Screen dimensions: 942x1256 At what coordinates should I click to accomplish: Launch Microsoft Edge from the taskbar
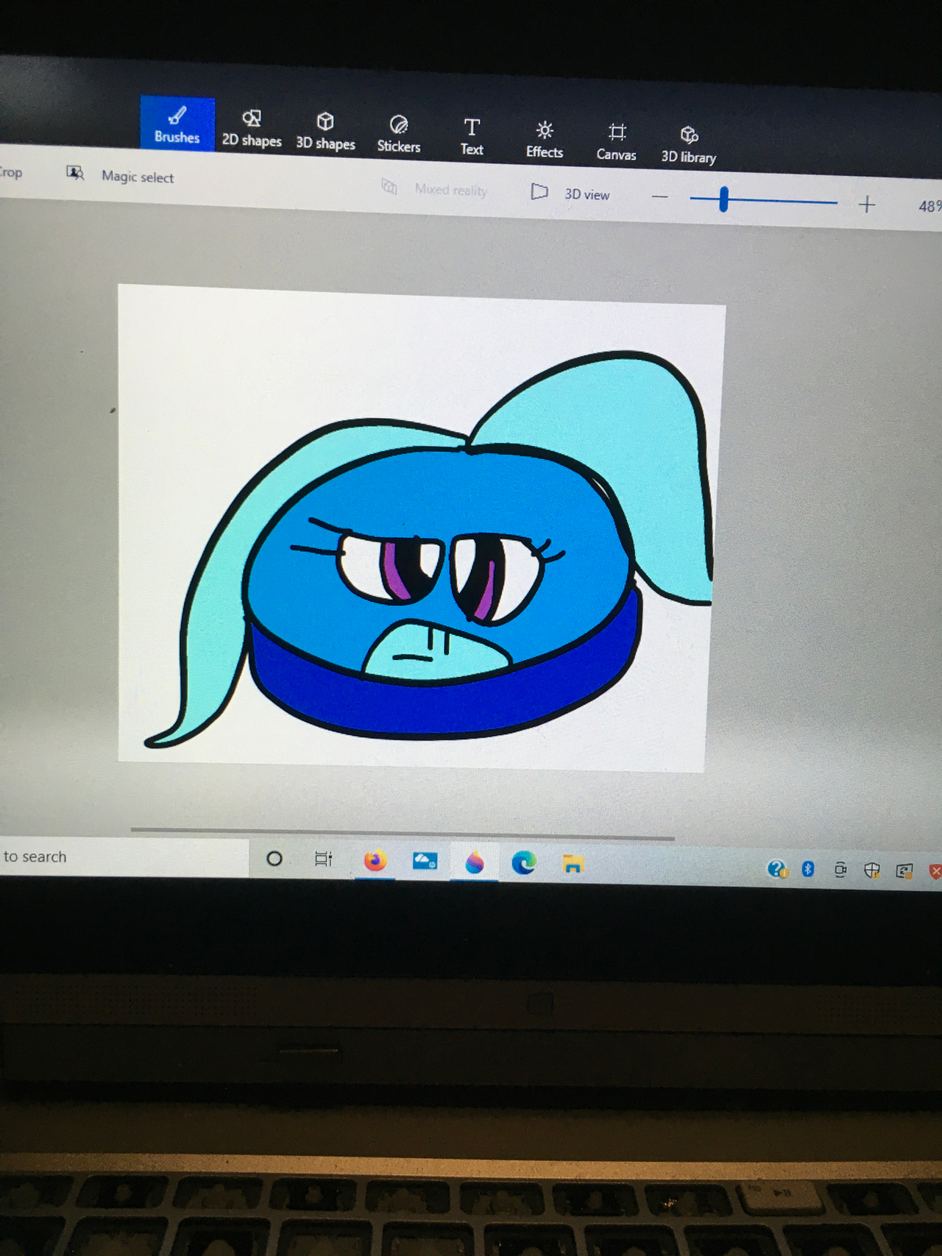pyautogui.click(x=524, y=863)
